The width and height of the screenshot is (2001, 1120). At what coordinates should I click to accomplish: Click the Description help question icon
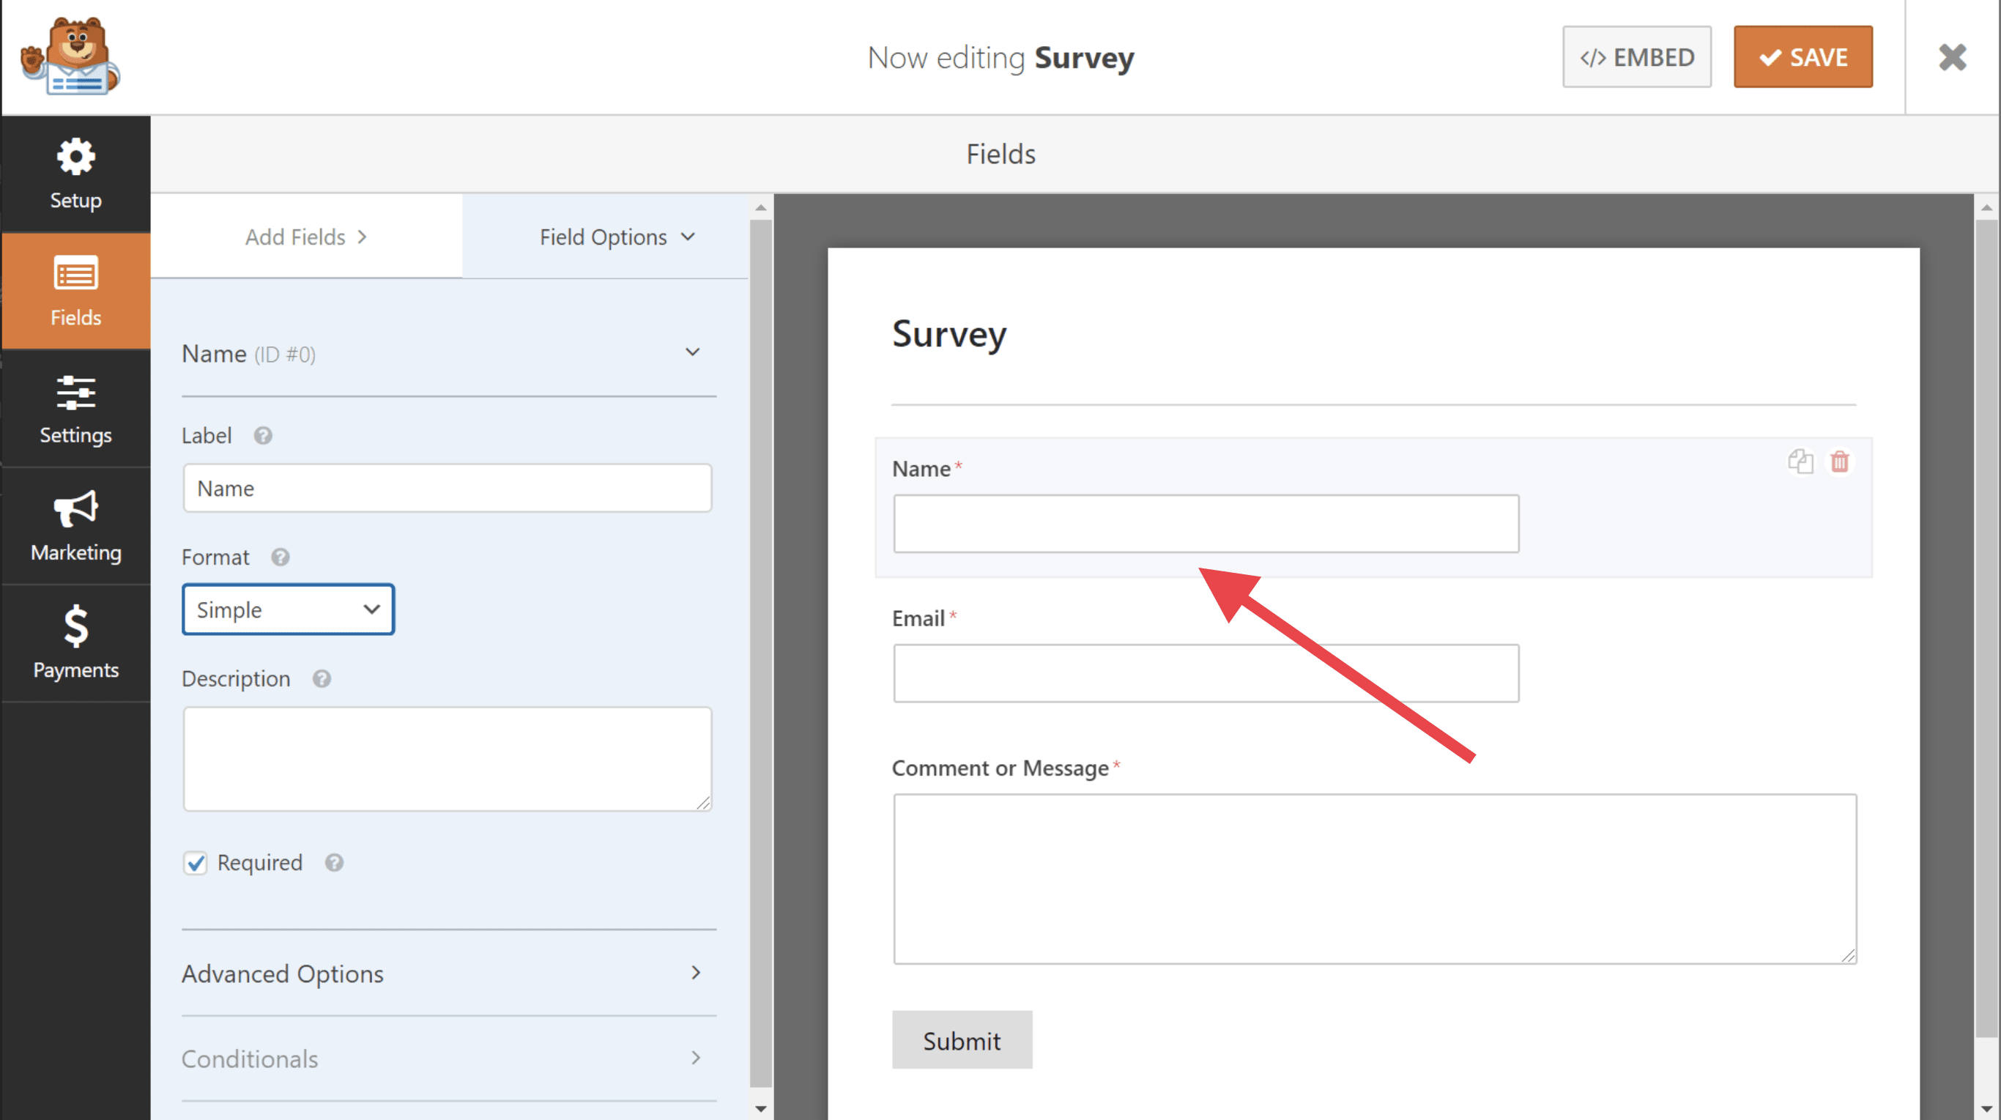pyautogui.click(x=322, y=679)
